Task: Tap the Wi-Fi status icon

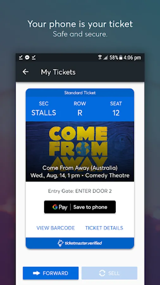Action: click(100, 58)
